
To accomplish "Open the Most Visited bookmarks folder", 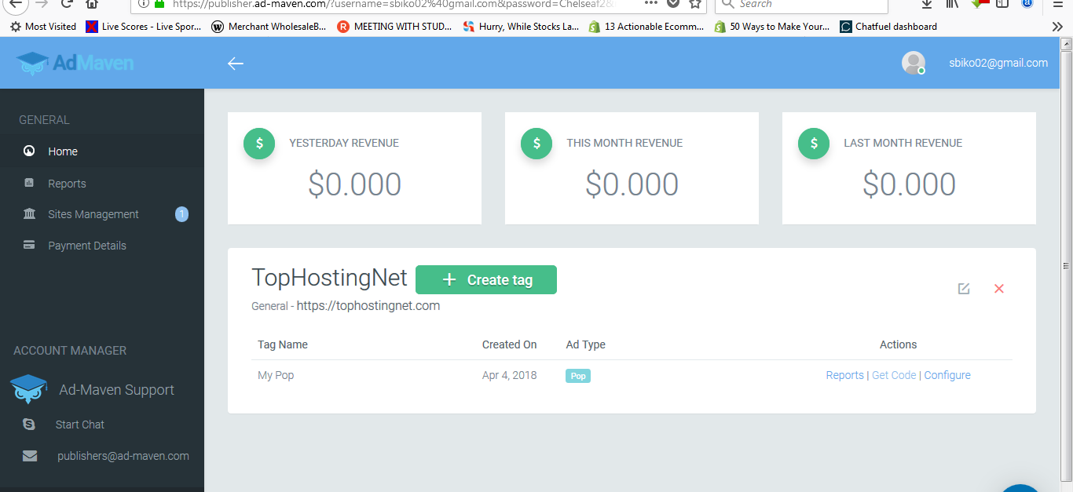I will tap(43, 27).
